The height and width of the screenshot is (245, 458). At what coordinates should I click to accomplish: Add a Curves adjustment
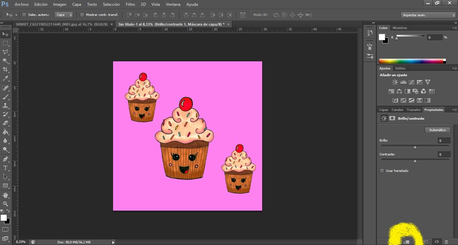tap(411, 82)
